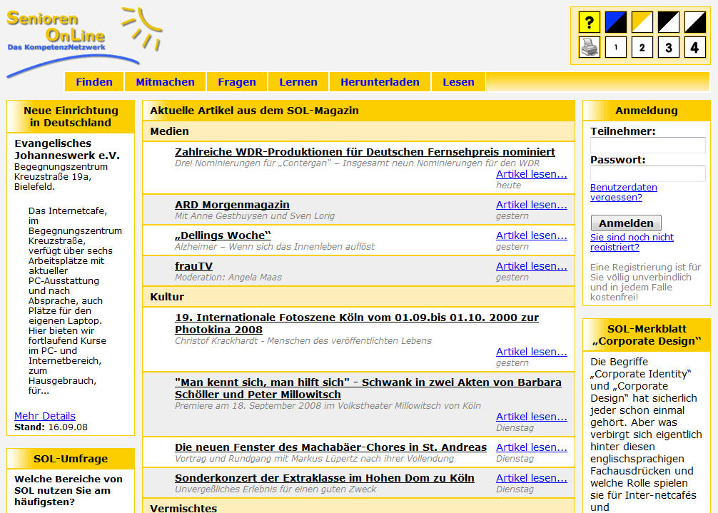The height and width of the screenshot is (513, 718).
Task: Click Artikel lesen for WDR-Produktionen article
Action: click(531, 174)
